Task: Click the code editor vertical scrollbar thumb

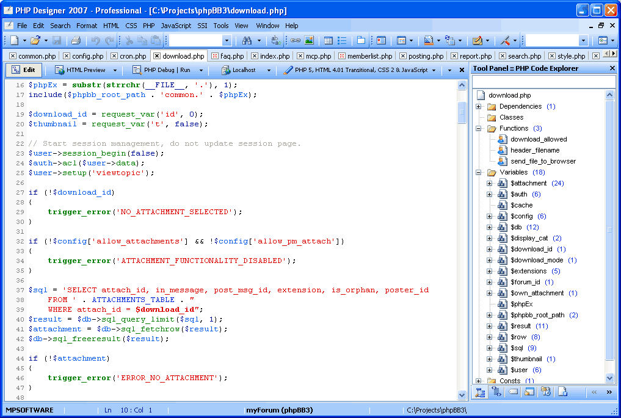Action: (x=462, y=113)
